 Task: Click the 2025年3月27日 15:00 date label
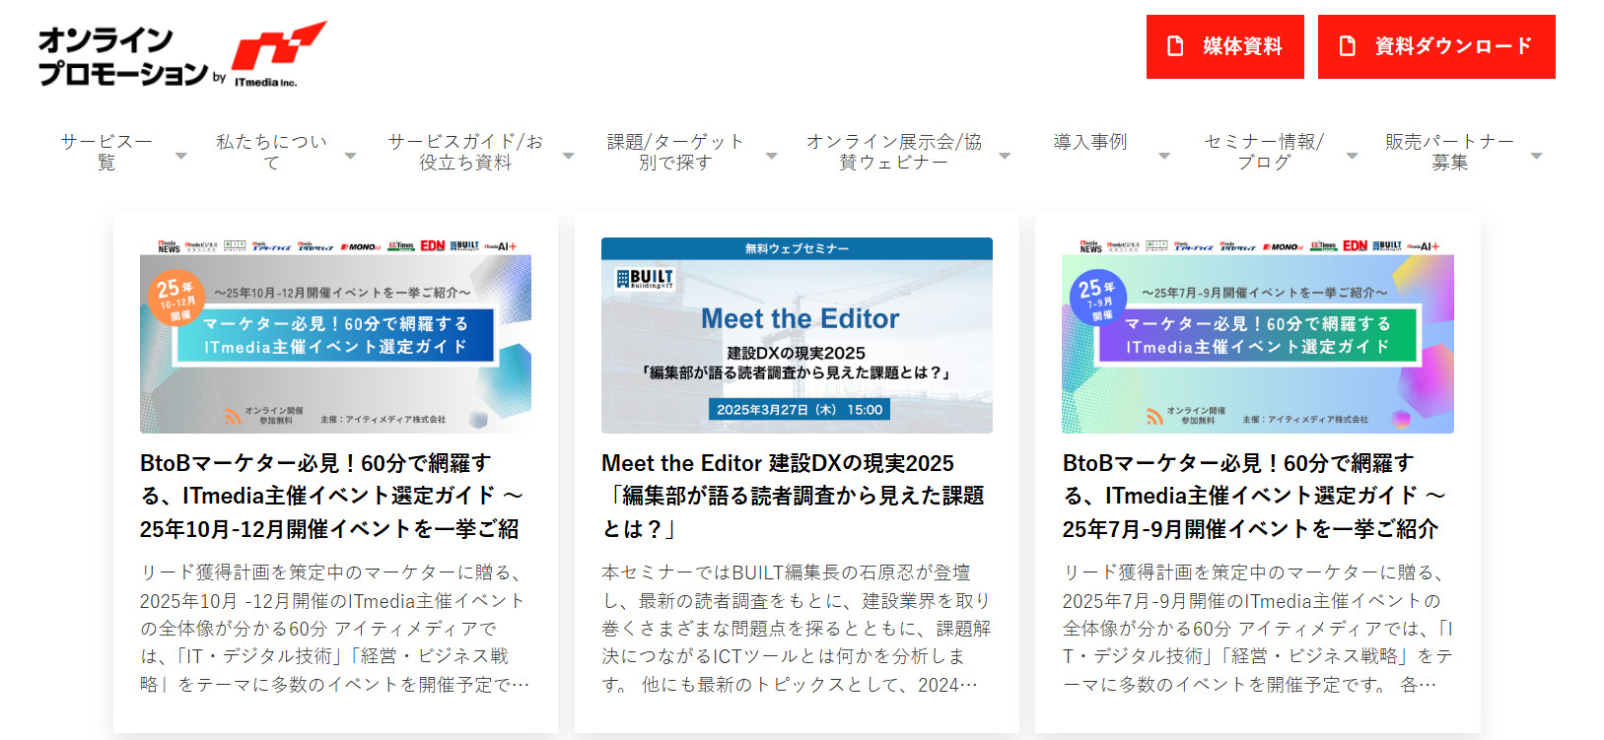(800, 410)
